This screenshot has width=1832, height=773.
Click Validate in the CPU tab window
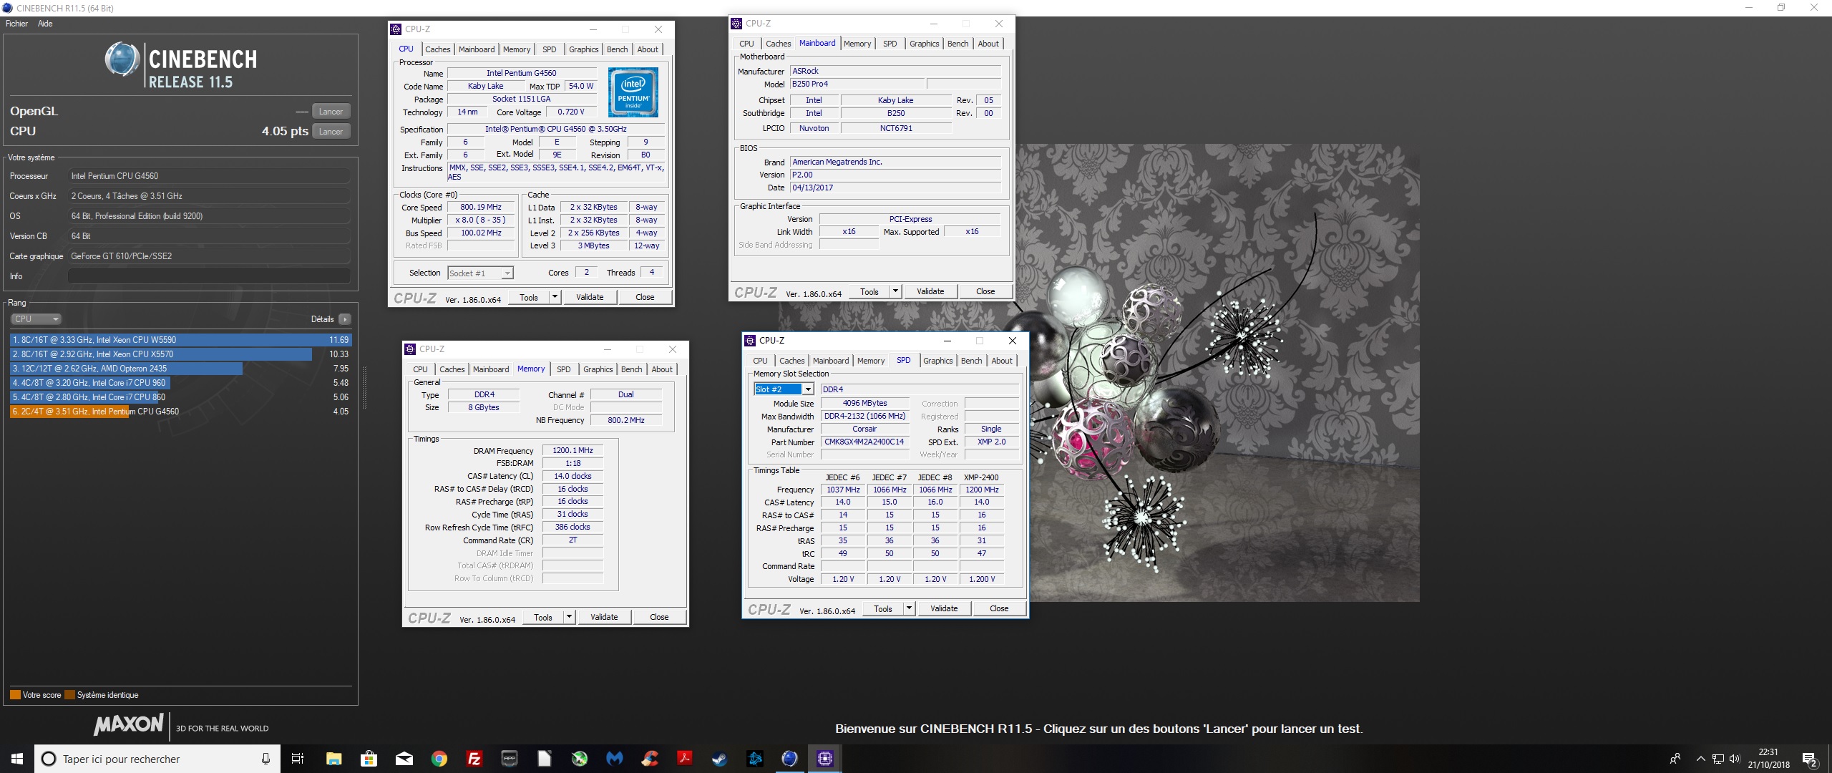590,297
